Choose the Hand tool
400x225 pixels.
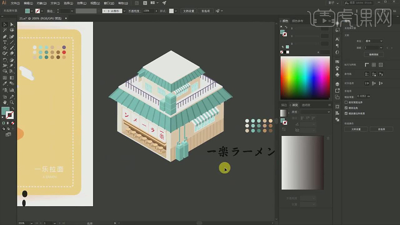click(5, 103)
